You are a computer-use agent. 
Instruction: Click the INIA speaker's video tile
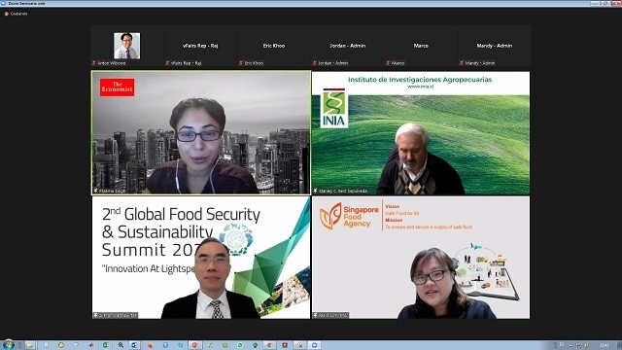(421, 132)
